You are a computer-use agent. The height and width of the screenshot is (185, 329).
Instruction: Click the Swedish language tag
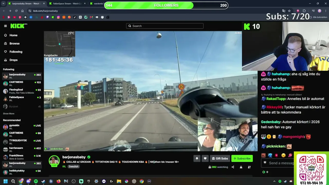click(74, 166)
